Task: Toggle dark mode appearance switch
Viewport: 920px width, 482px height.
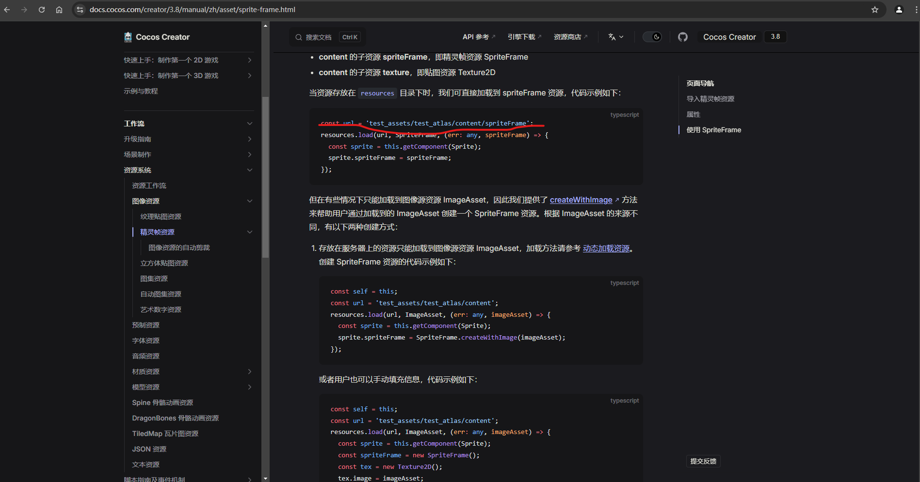Action: point(652,37)
